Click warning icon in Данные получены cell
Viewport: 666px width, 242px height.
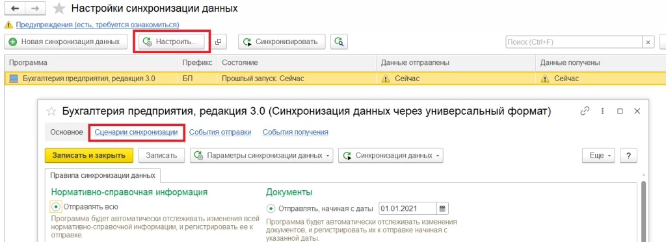tap(545, 79)
